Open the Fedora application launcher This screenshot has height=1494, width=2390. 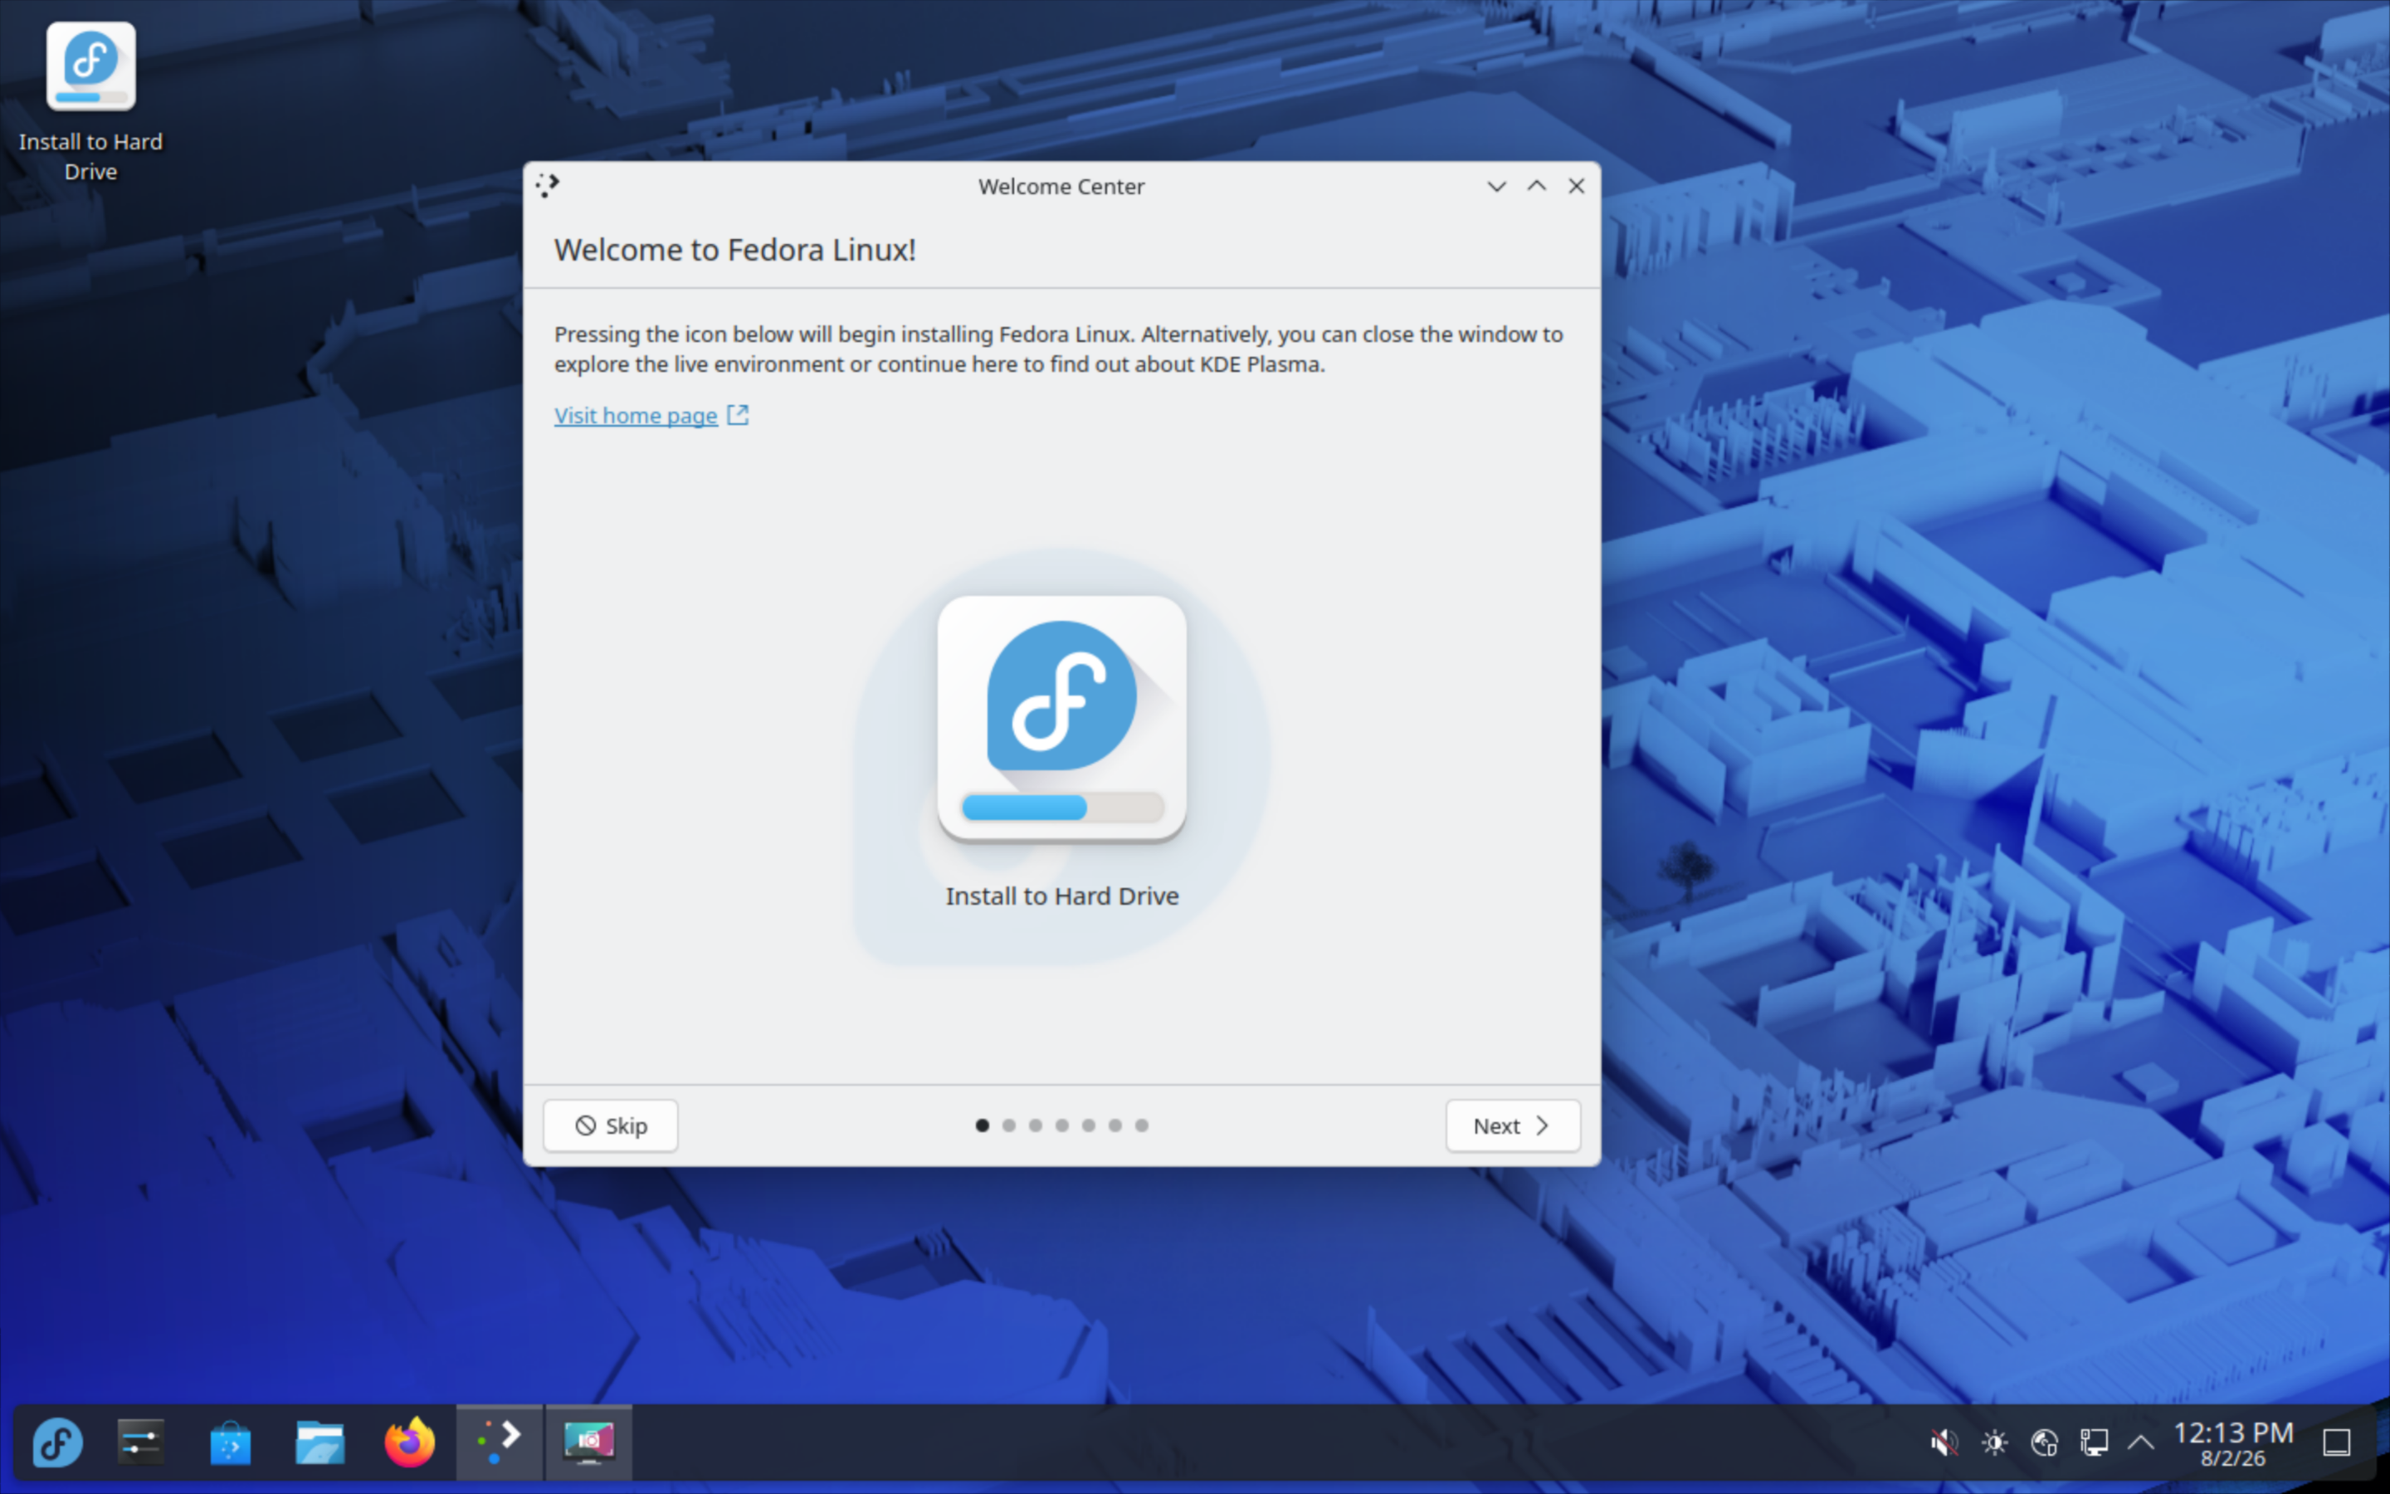57,1443
